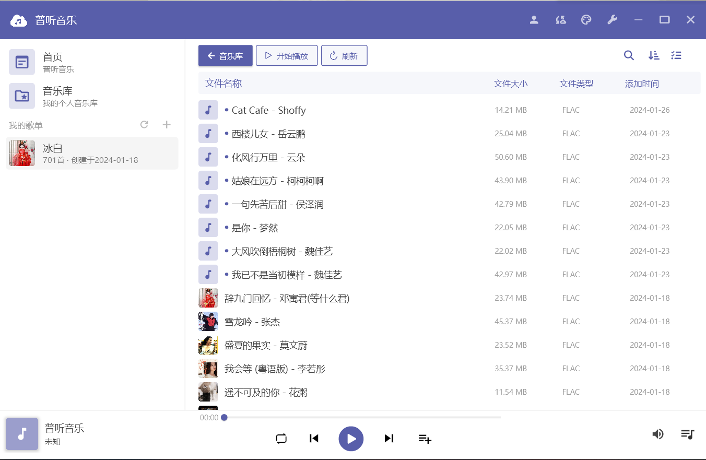Open 音乐库 in the sidebar
The image size is (706, 460).
52,96
